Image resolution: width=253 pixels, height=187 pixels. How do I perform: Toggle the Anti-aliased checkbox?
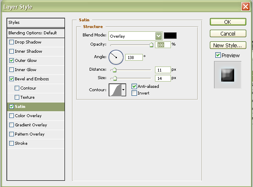click(134, 87)
